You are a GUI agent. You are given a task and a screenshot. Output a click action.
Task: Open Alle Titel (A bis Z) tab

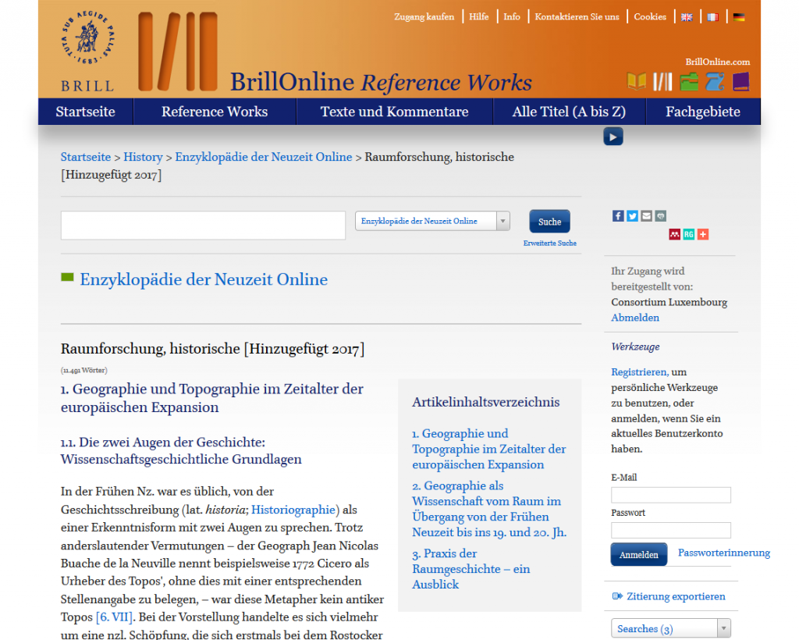569,112
